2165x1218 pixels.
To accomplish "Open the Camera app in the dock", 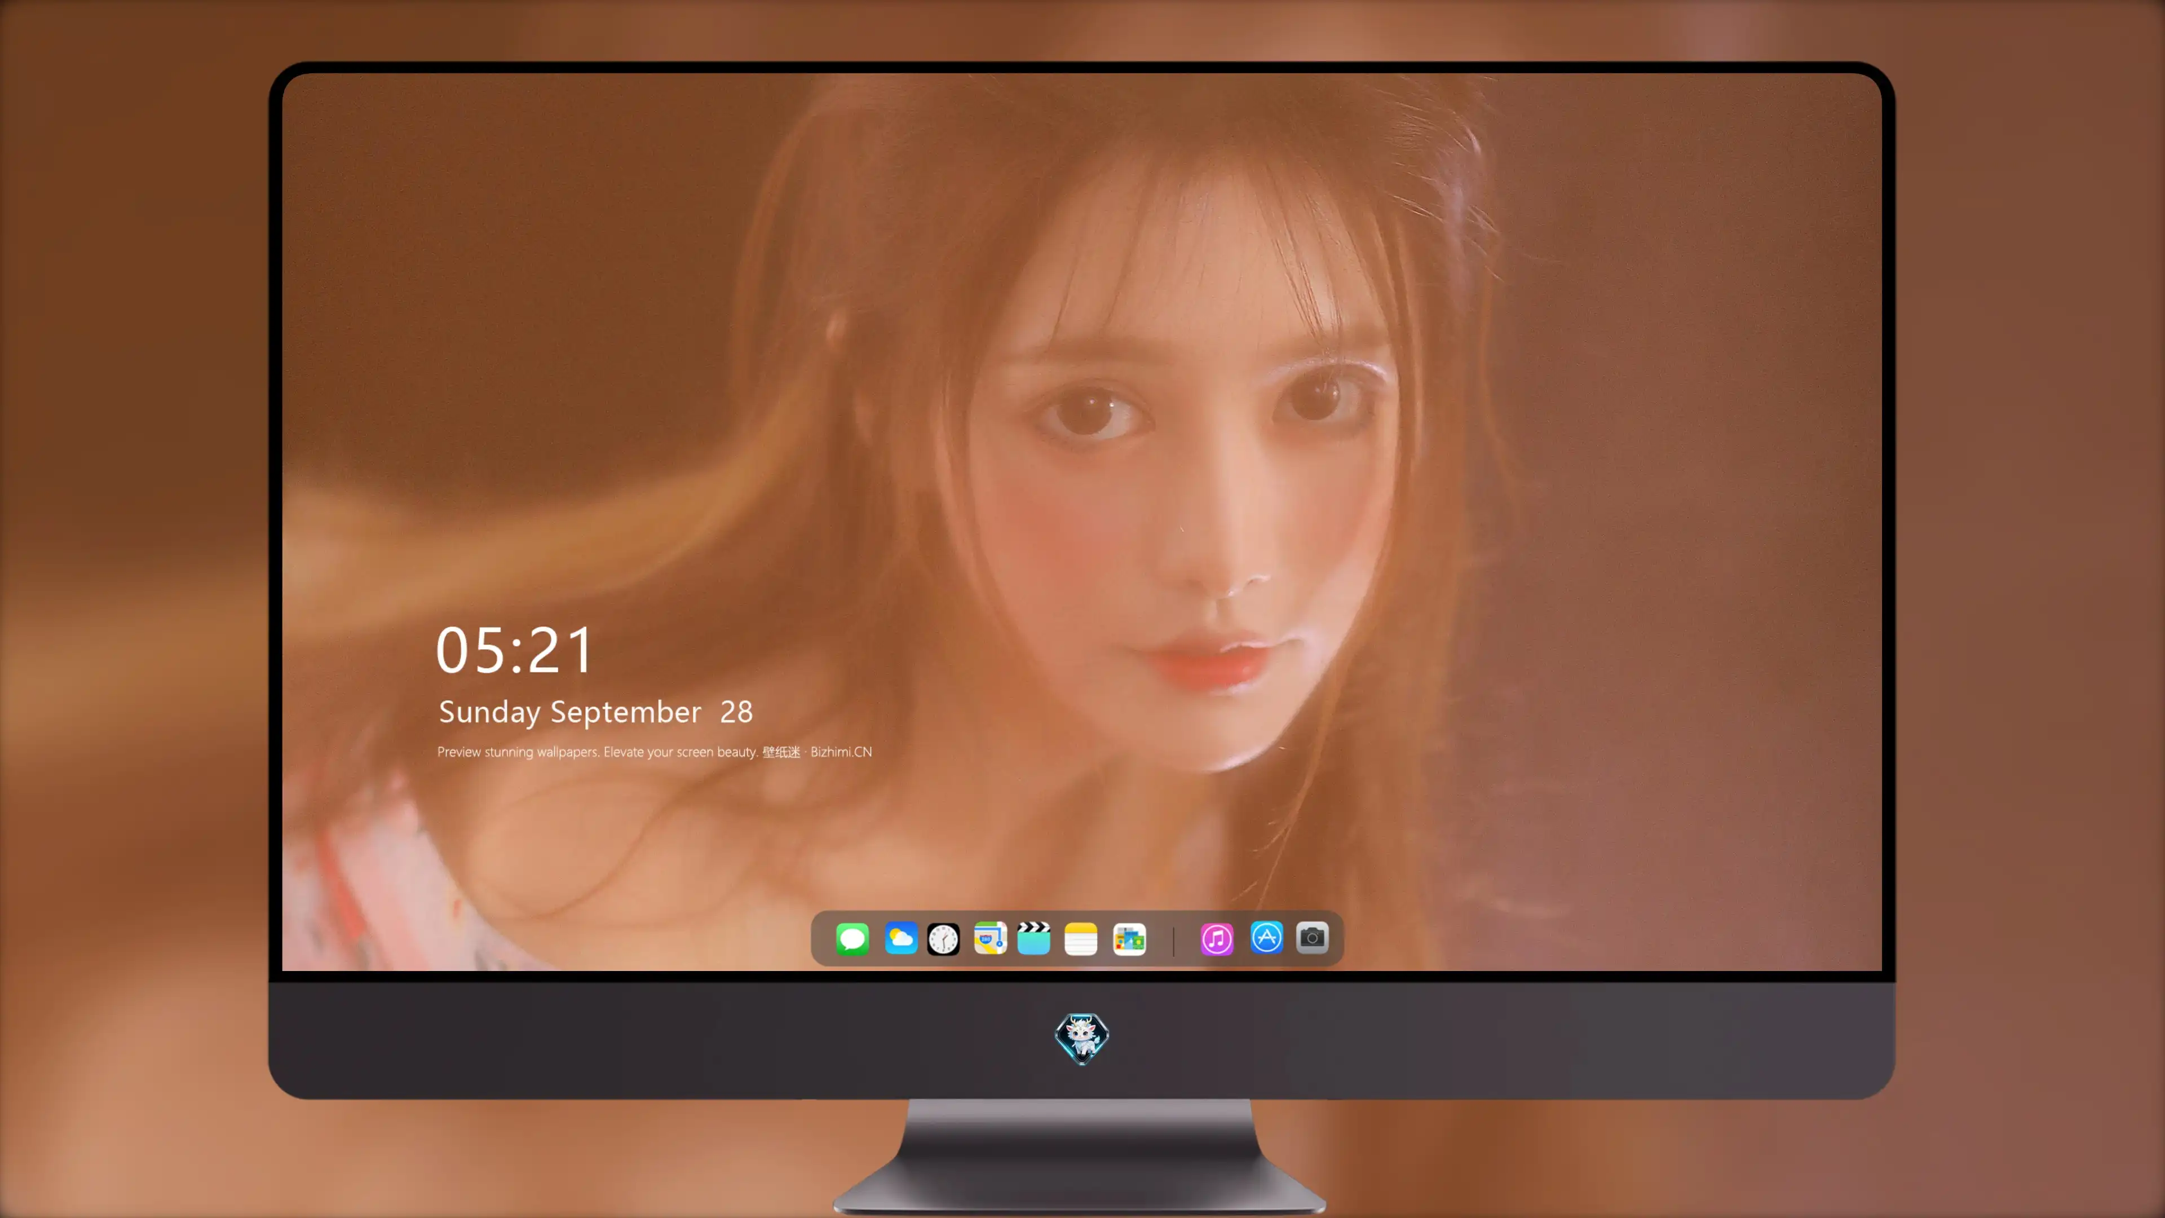I will [x=1312, y=937].
